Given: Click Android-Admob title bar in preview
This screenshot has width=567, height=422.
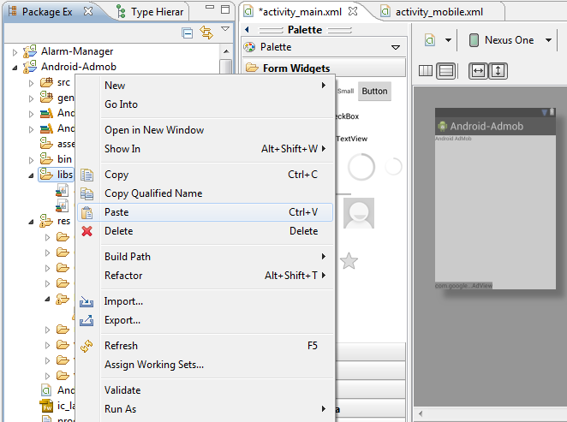Looking at the screenshot, I should (495, 126).
